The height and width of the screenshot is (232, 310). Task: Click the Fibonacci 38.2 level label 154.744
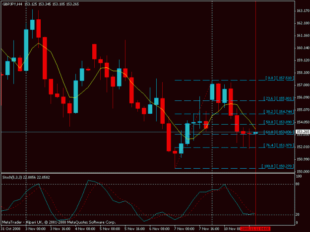pos(285,112)
